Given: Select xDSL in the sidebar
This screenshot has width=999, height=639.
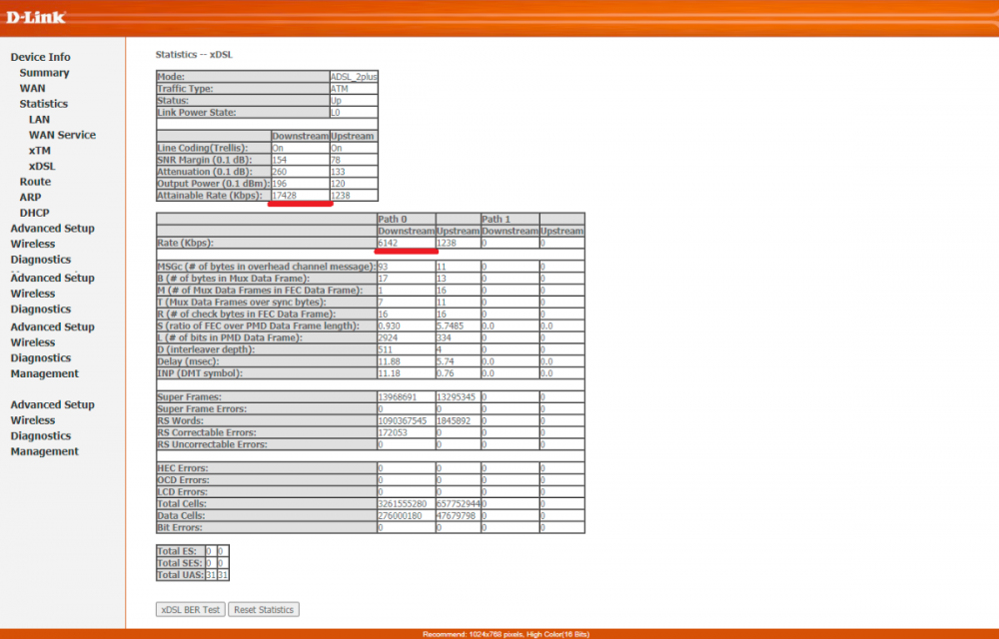Looking at the screenshot, I should [x=42, y=166].
